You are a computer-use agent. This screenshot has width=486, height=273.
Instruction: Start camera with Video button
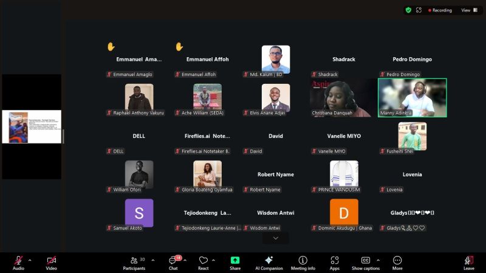coord(51,263)
